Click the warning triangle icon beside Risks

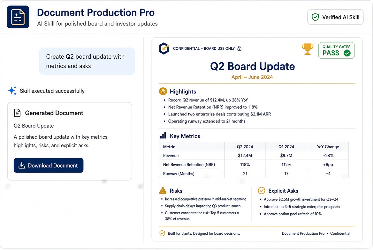coord(163,191)
